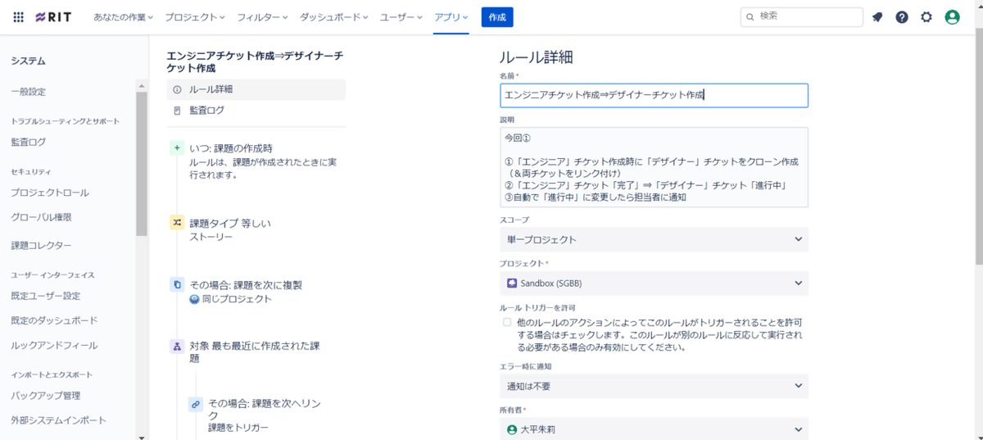Open ルックアンドフィール in the sidebar
This screenshot has width=983, height=440.
tap(54, 346)
